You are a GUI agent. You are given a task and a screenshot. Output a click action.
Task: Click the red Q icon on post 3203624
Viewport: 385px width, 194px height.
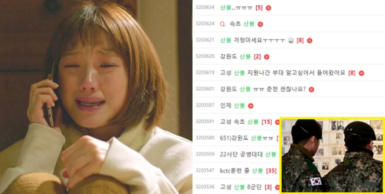point(222,24)
